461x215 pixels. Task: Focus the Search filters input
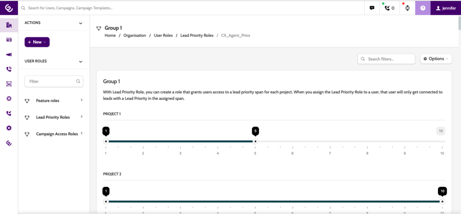[386, 59]
